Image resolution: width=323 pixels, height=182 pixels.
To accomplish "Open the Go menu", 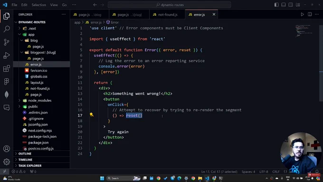I will [x=64, y=5].
